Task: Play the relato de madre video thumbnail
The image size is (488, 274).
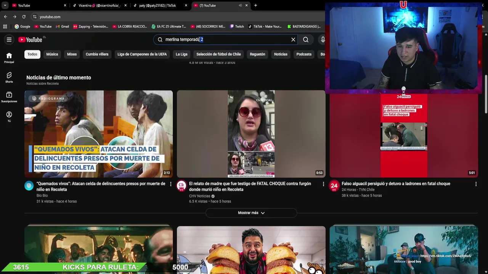Action: pos(251,134)
